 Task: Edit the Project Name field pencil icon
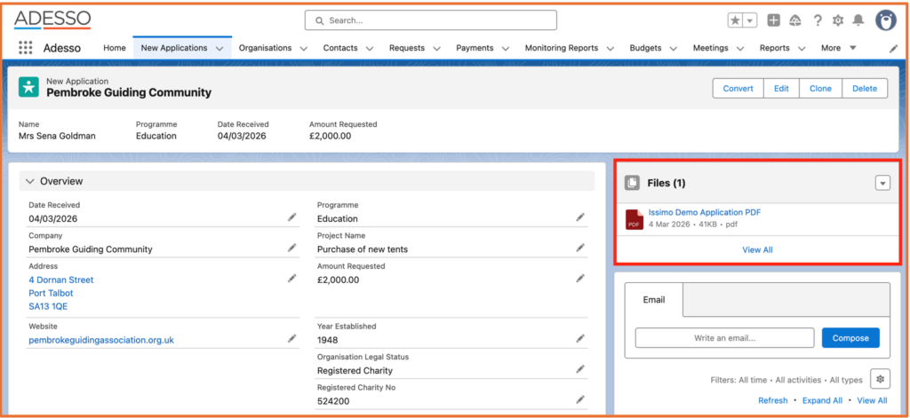[x=580, y=248]
